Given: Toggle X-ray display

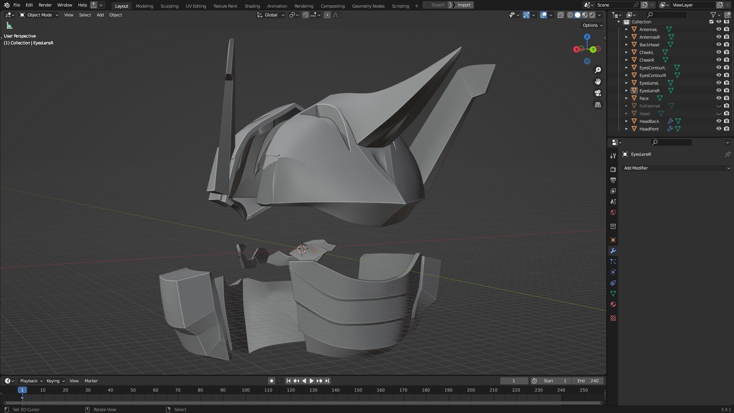Looking at the screenshot, I should point(560,15).
